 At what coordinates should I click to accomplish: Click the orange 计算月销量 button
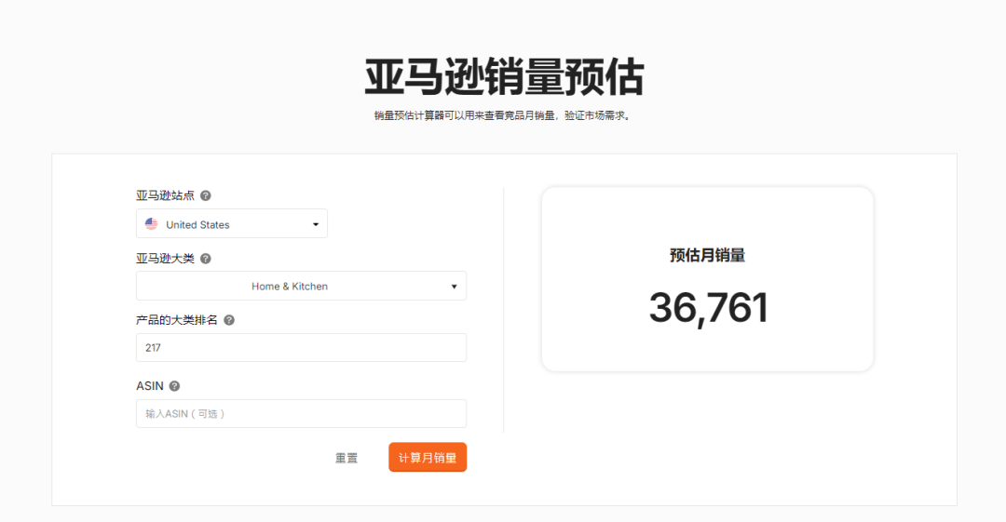(428, 457)
